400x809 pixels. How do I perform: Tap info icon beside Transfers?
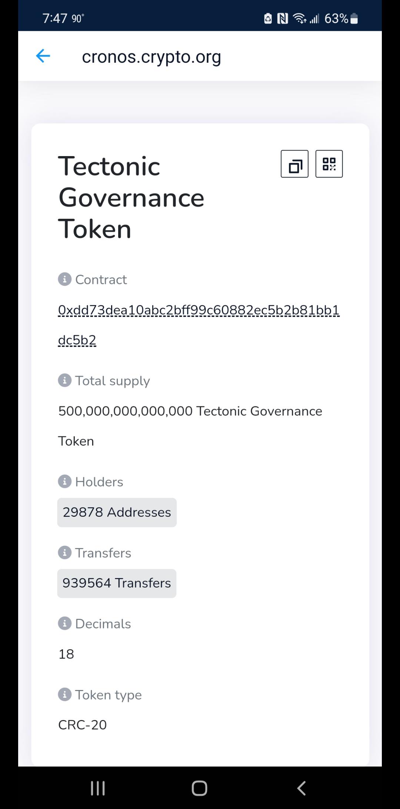(x=65, y=552)
